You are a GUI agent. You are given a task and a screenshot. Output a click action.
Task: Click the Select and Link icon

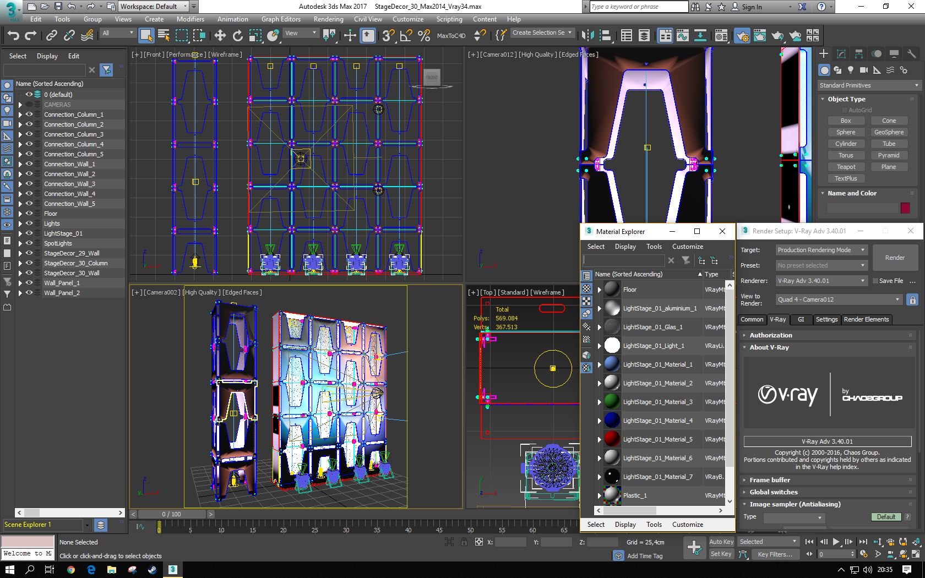(x=51, y=36)
